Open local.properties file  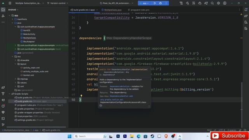pyautogui.click(x=25, y=116)
